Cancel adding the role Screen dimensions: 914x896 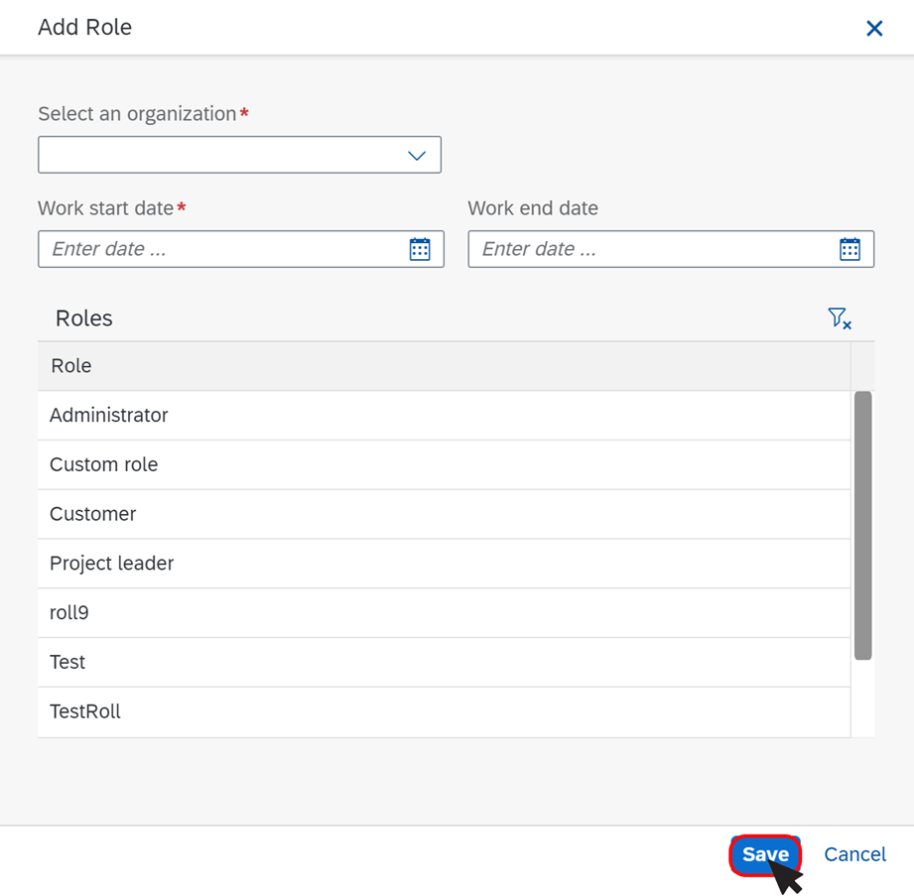point(854,854)
